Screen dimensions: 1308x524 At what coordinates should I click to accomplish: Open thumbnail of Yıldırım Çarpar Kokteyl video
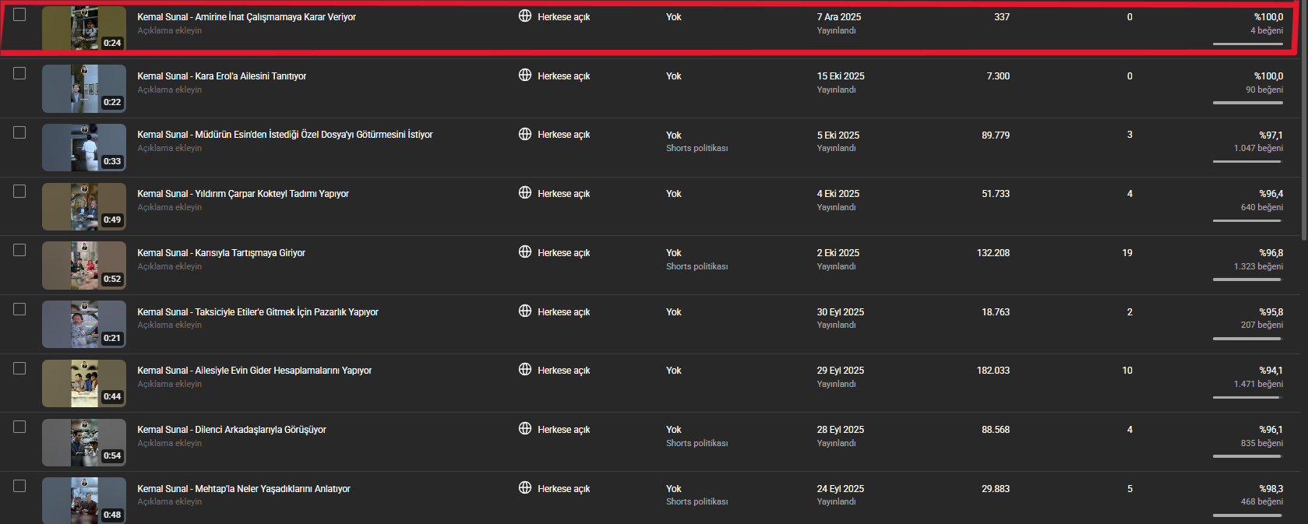point(84,206)
